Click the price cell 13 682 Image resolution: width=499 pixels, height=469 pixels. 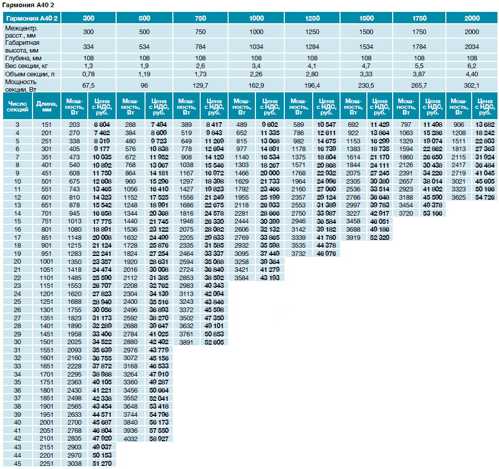point(485,125)
